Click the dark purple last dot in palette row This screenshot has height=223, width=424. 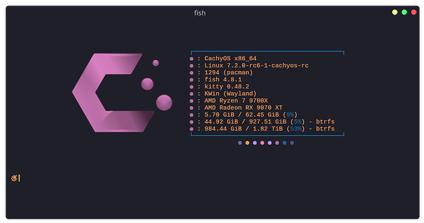tap(292, 143)
